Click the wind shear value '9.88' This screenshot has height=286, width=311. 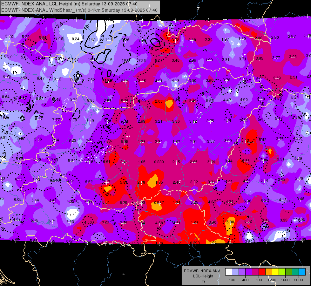73,120
